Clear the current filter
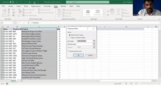The image size is (161, 90). tap(124, 10)
